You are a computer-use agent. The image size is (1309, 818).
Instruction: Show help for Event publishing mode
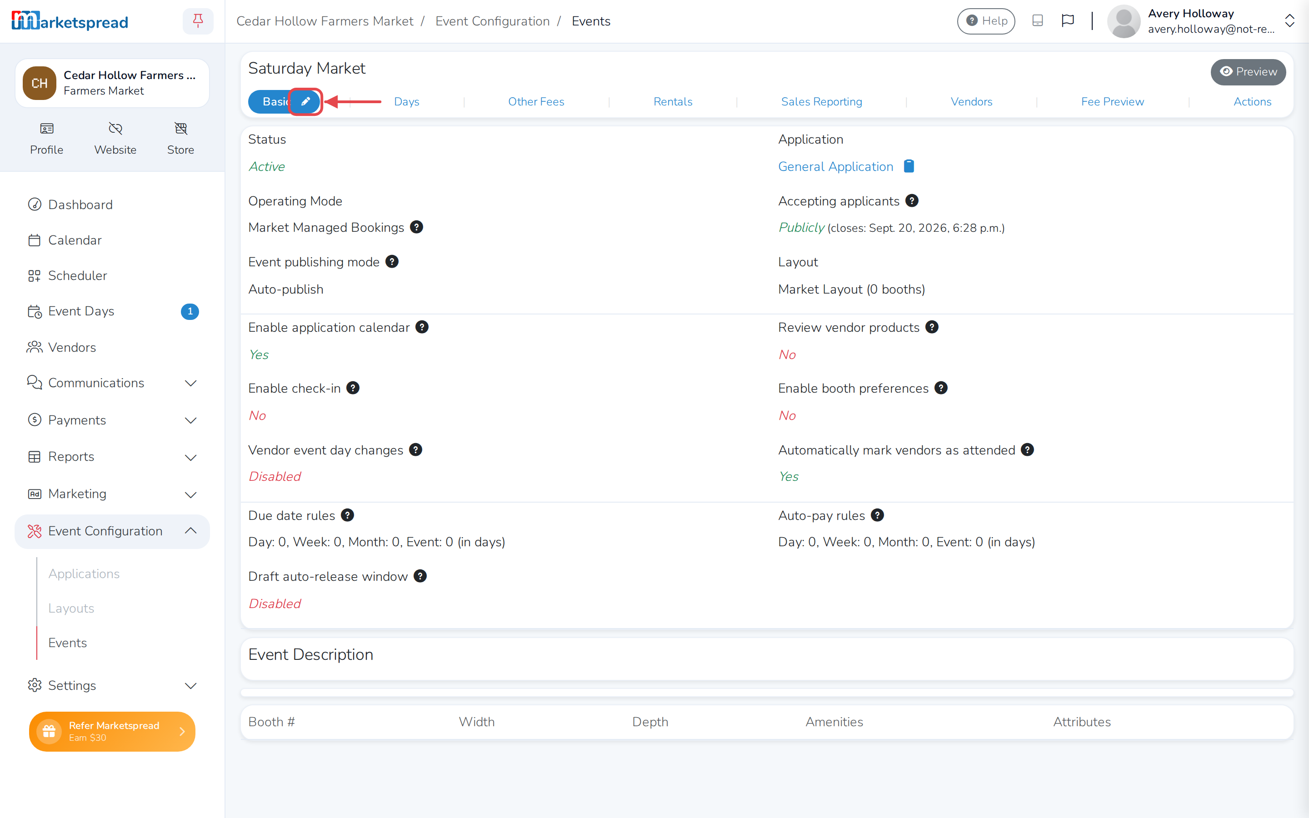[392, 262]
